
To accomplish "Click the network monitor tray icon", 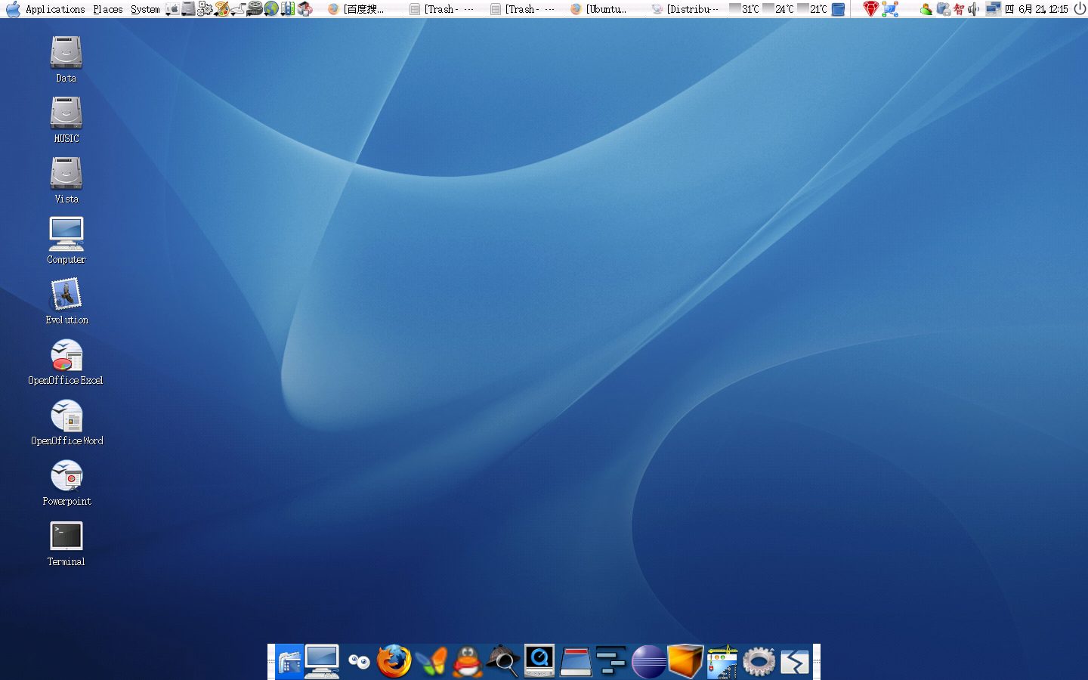I will click(x=993, y=9).
